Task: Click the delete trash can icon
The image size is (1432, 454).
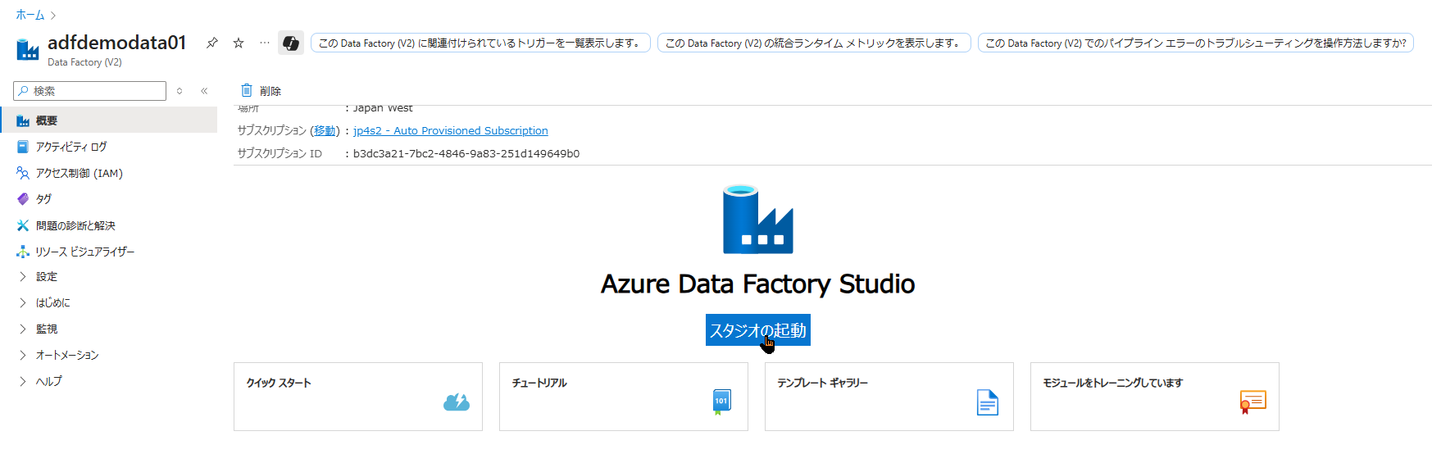Action: 247,90
